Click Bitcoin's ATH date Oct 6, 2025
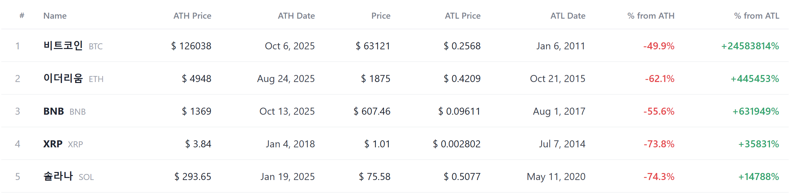The width and height of the screenshot is (790, 194). [x=290, y=46]
